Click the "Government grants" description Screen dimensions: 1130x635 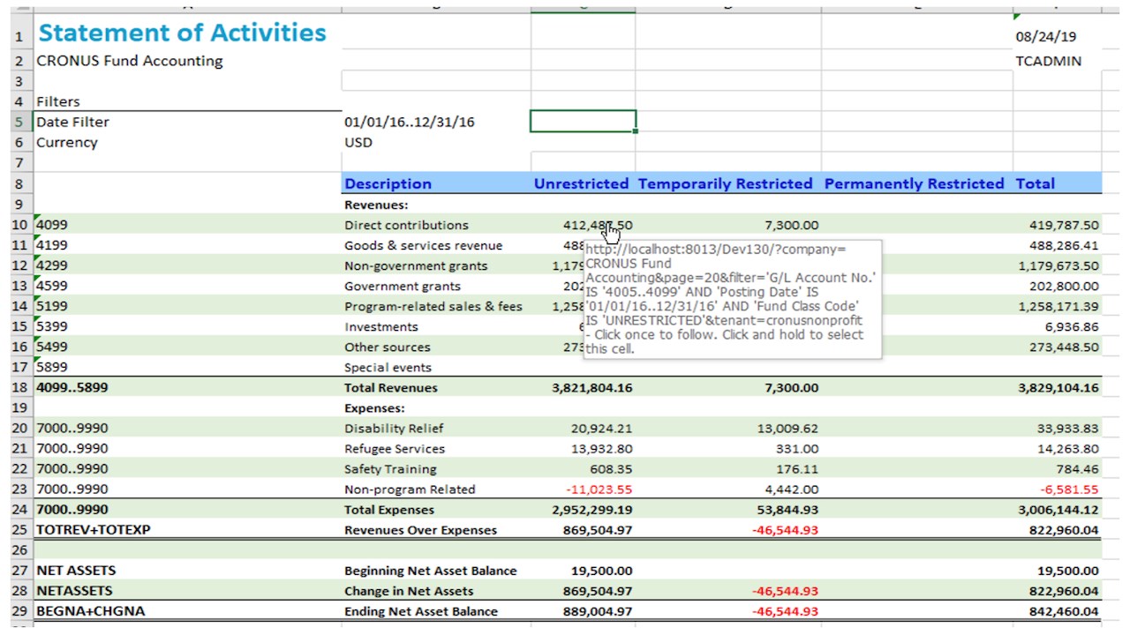coord(403,286)
